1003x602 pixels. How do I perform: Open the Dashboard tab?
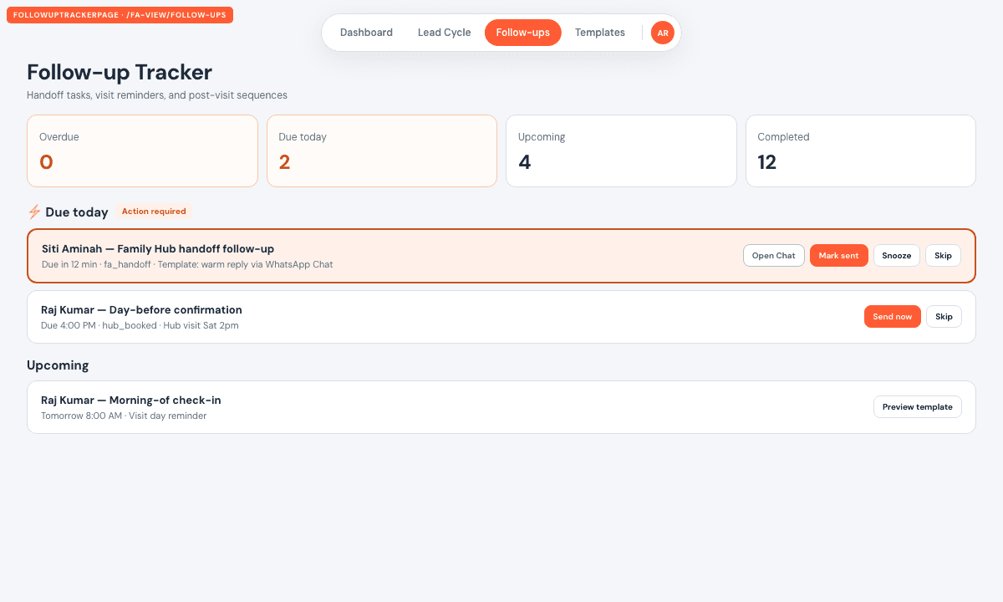coord(366,33)
